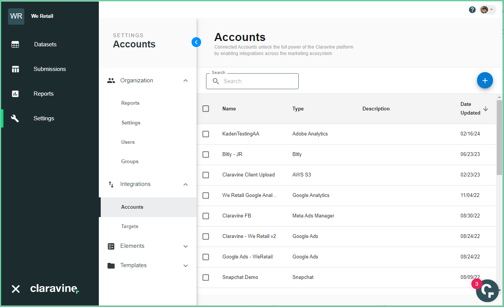Check the Bitly - JR row checkbox
This screenshot has height=307, width=504.
(x=206, y=154)
